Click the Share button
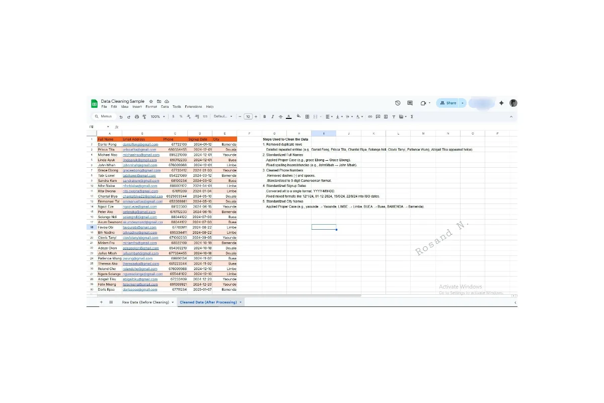This screenshot has width=604, height=403. coord(447,103)
